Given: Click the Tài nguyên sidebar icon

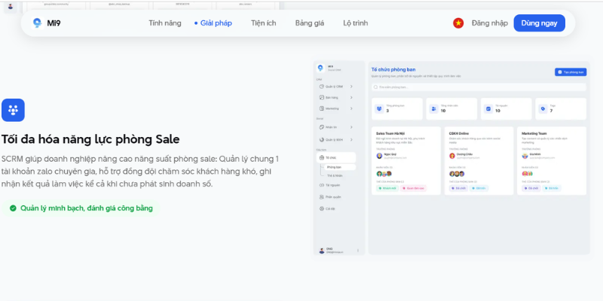Looking at the screenshot, I should point(320,184).
